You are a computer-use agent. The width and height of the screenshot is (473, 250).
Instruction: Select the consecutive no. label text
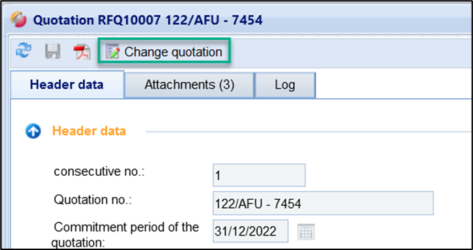tap(99, 172)
